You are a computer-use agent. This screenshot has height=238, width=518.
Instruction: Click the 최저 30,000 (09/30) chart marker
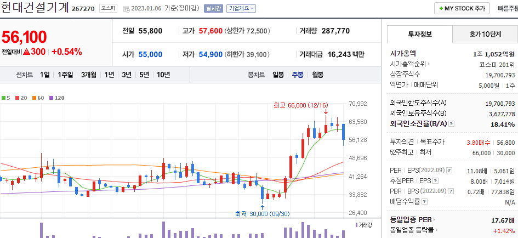pos(263,214)
